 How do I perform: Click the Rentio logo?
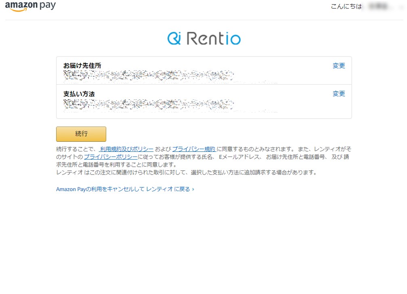point(204,38)
